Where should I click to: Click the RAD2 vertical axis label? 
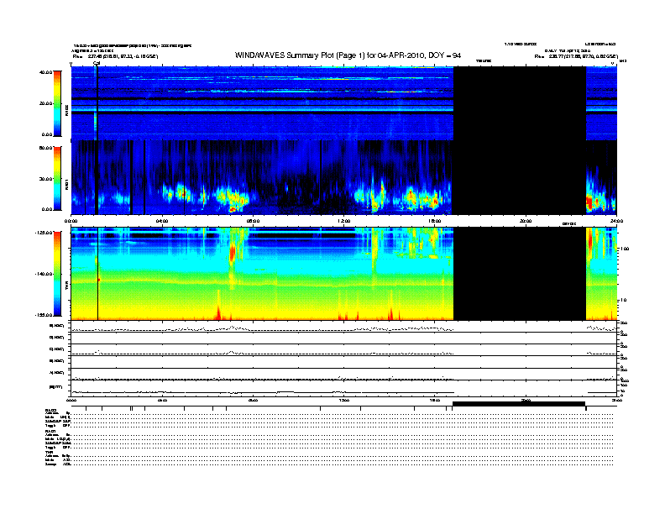(66, 109)
